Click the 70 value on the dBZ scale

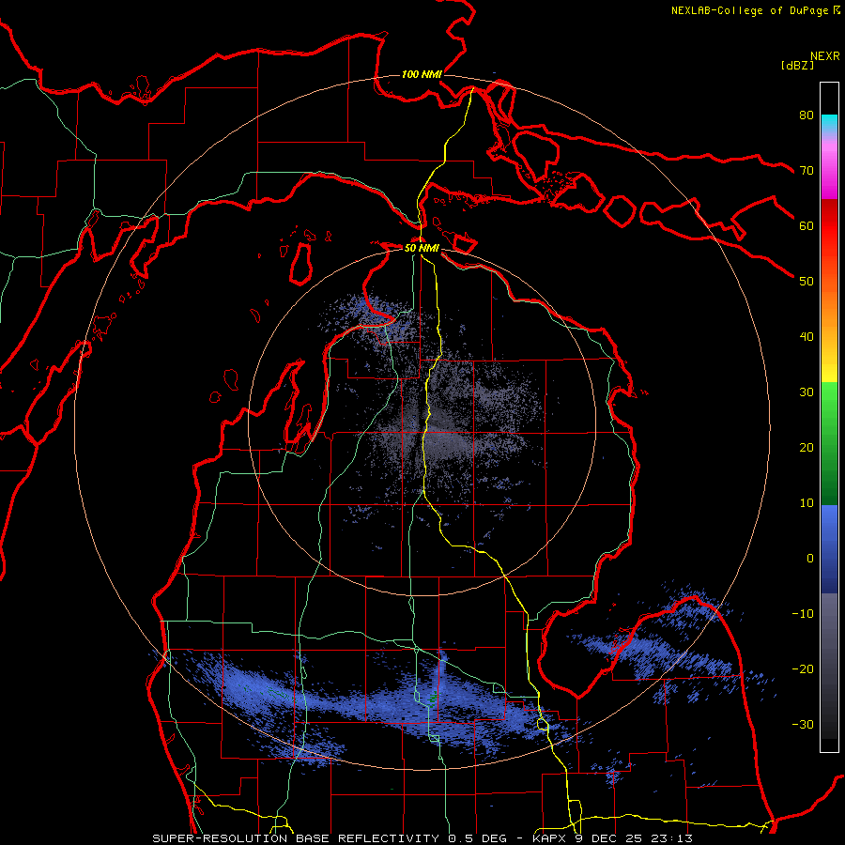point(807,170)
